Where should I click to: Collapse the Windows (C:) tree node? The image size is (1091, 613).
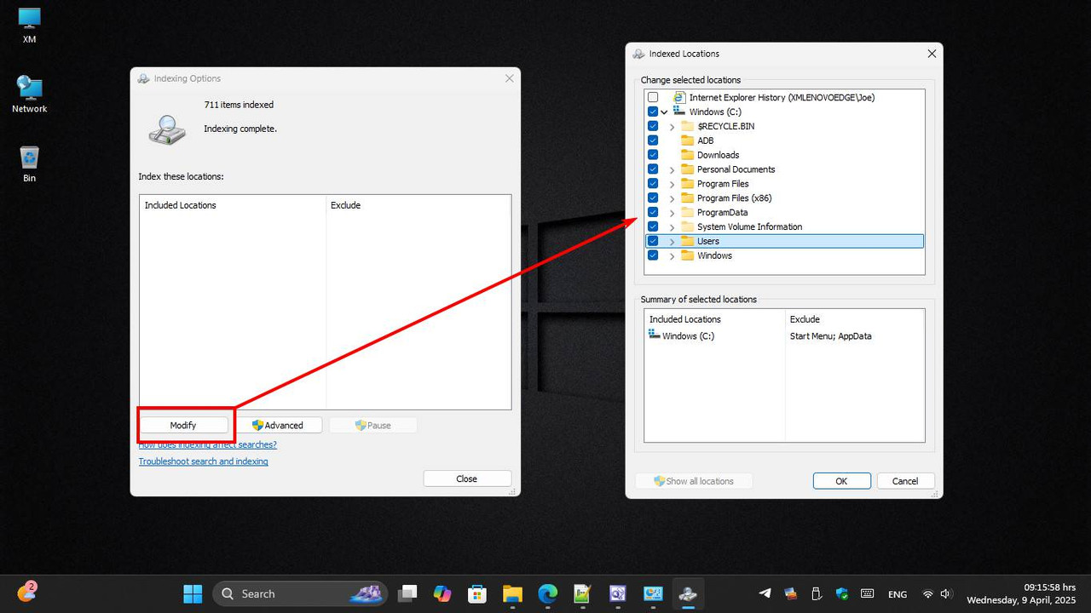[x=664, y=112]
